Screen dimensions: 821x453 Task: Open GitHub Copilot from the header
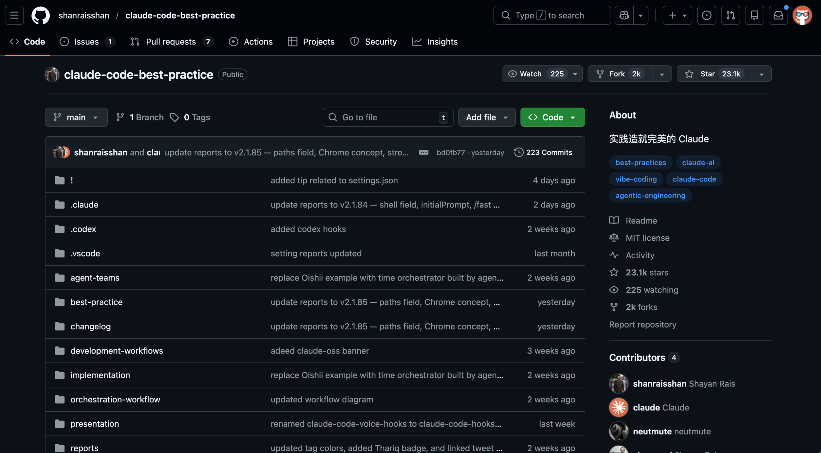[623, 15]
